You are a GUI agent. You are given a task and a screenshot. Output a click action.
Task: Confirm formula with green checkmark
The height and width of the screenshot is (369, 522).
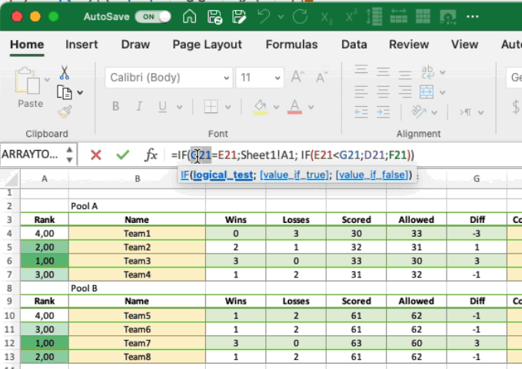(x=122, y=155)
